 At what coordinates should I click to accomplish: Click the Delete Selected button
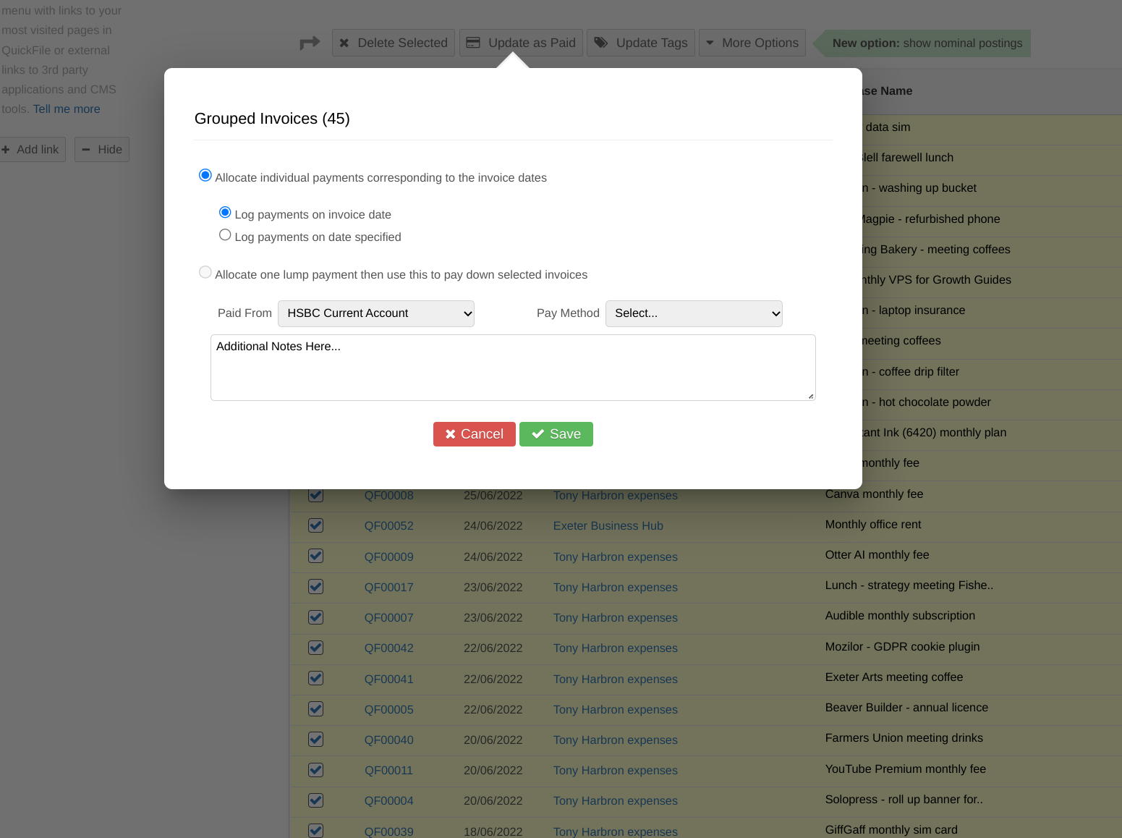coord(394,43)
